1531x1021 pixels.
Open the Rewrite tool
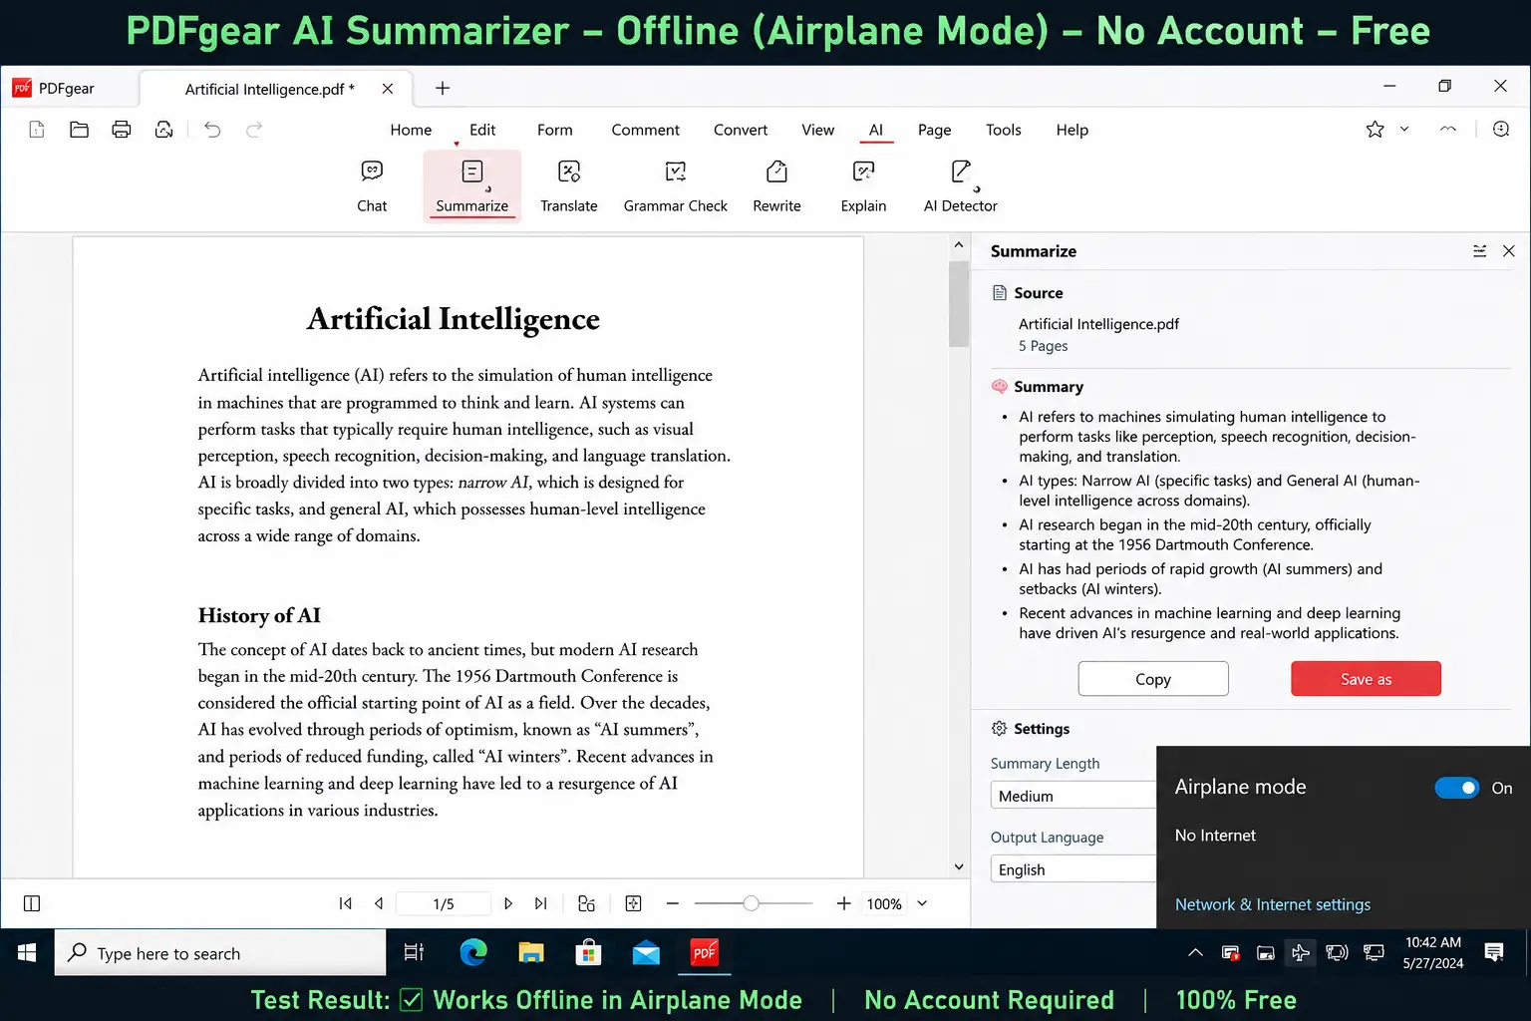776,186
